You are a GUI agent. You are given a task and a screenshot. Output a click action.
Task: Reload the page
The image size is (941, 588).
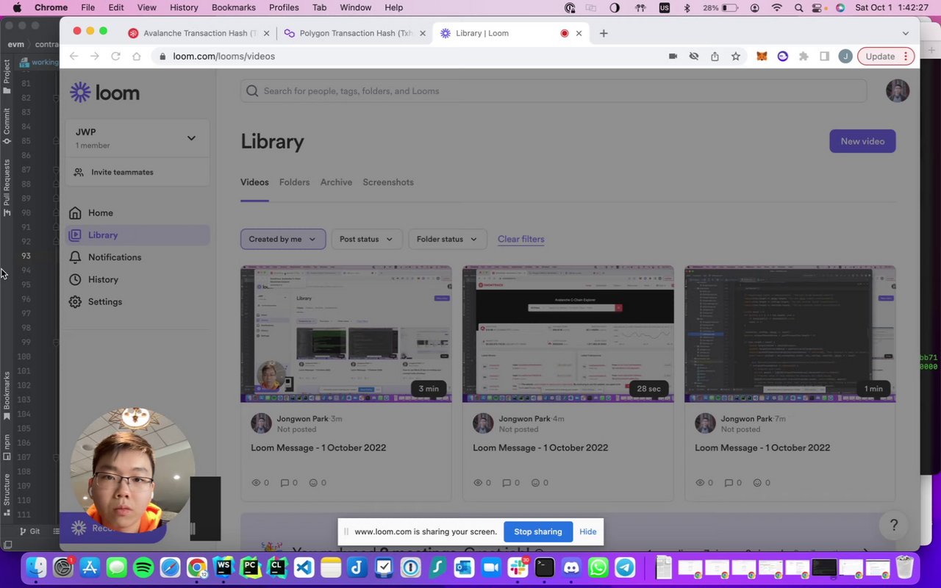pos(115,56)
